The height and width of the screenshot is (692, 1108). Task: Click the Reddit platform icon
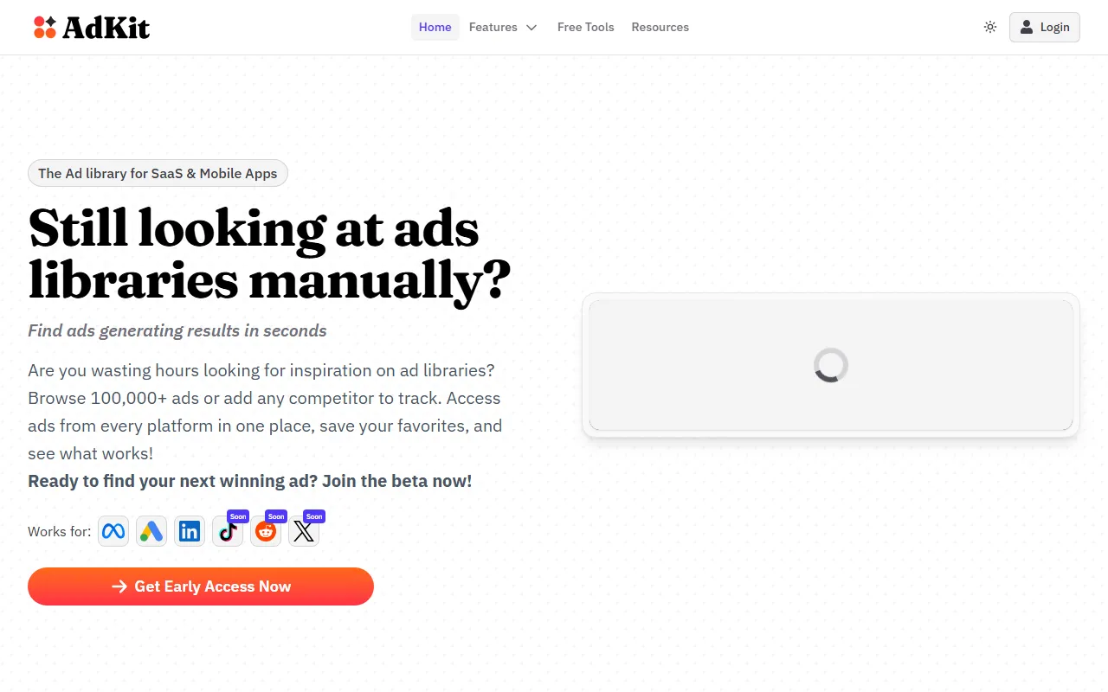(x=266, y=532)
